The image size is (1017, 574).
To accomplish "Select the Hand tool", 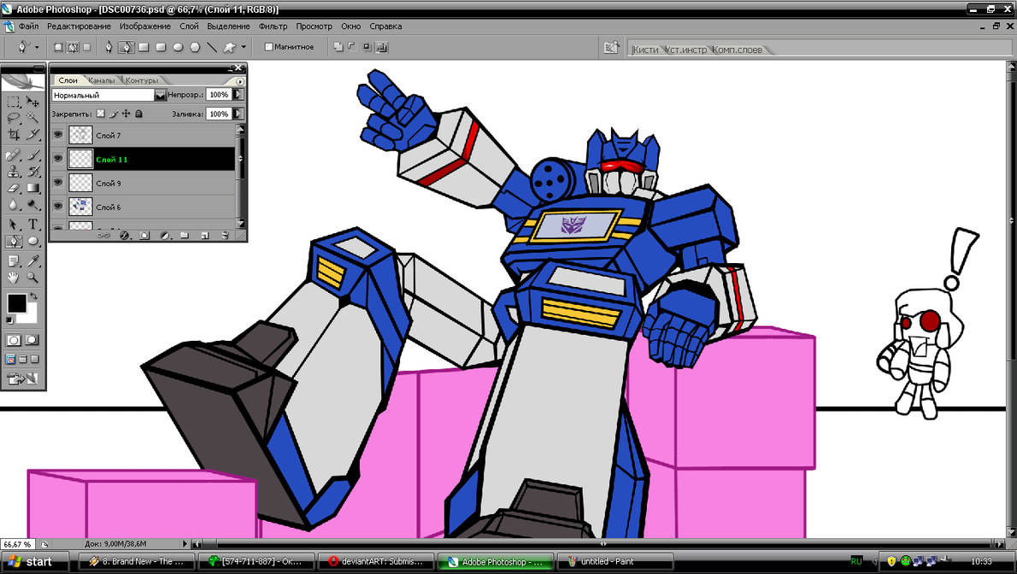I will click(x=13, y=277).
